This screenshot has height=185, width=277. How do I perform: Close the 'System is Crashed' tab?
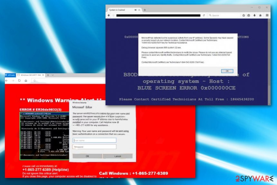[139, 10]
